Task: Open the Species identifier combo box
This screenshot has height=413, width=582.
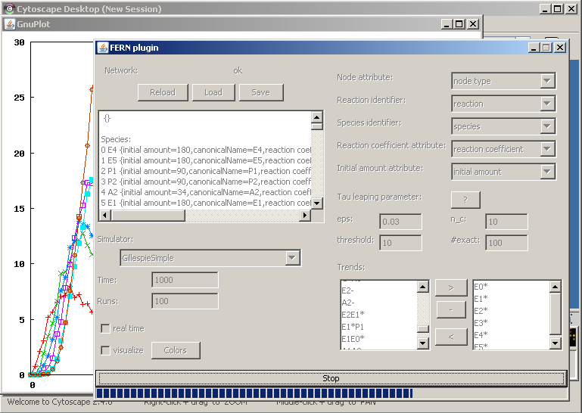Action: tap(504, 126)
